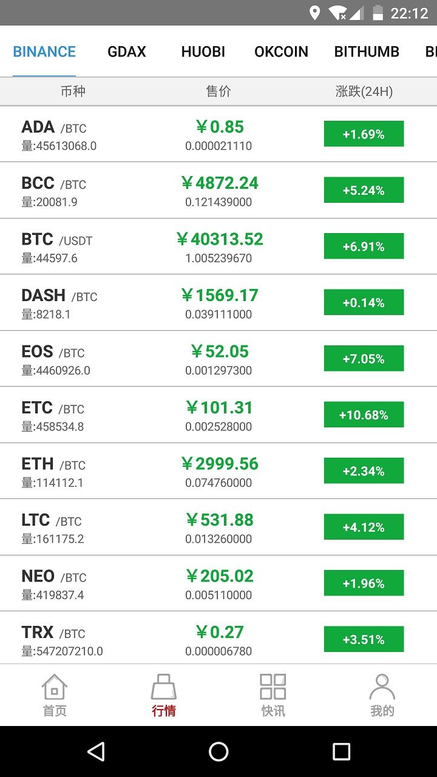Open the DASH/BTC pair row
This screenshot has height=777, width=437.
[x=218, y=303]
